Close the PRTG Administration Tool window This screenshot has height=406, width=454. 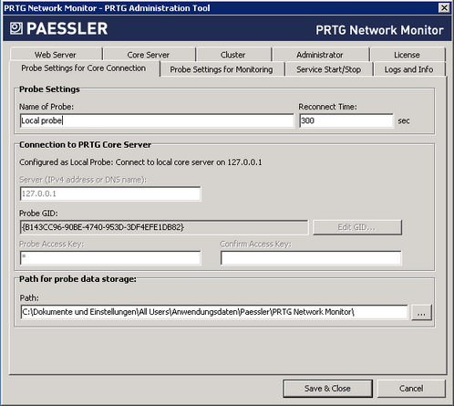444,7
